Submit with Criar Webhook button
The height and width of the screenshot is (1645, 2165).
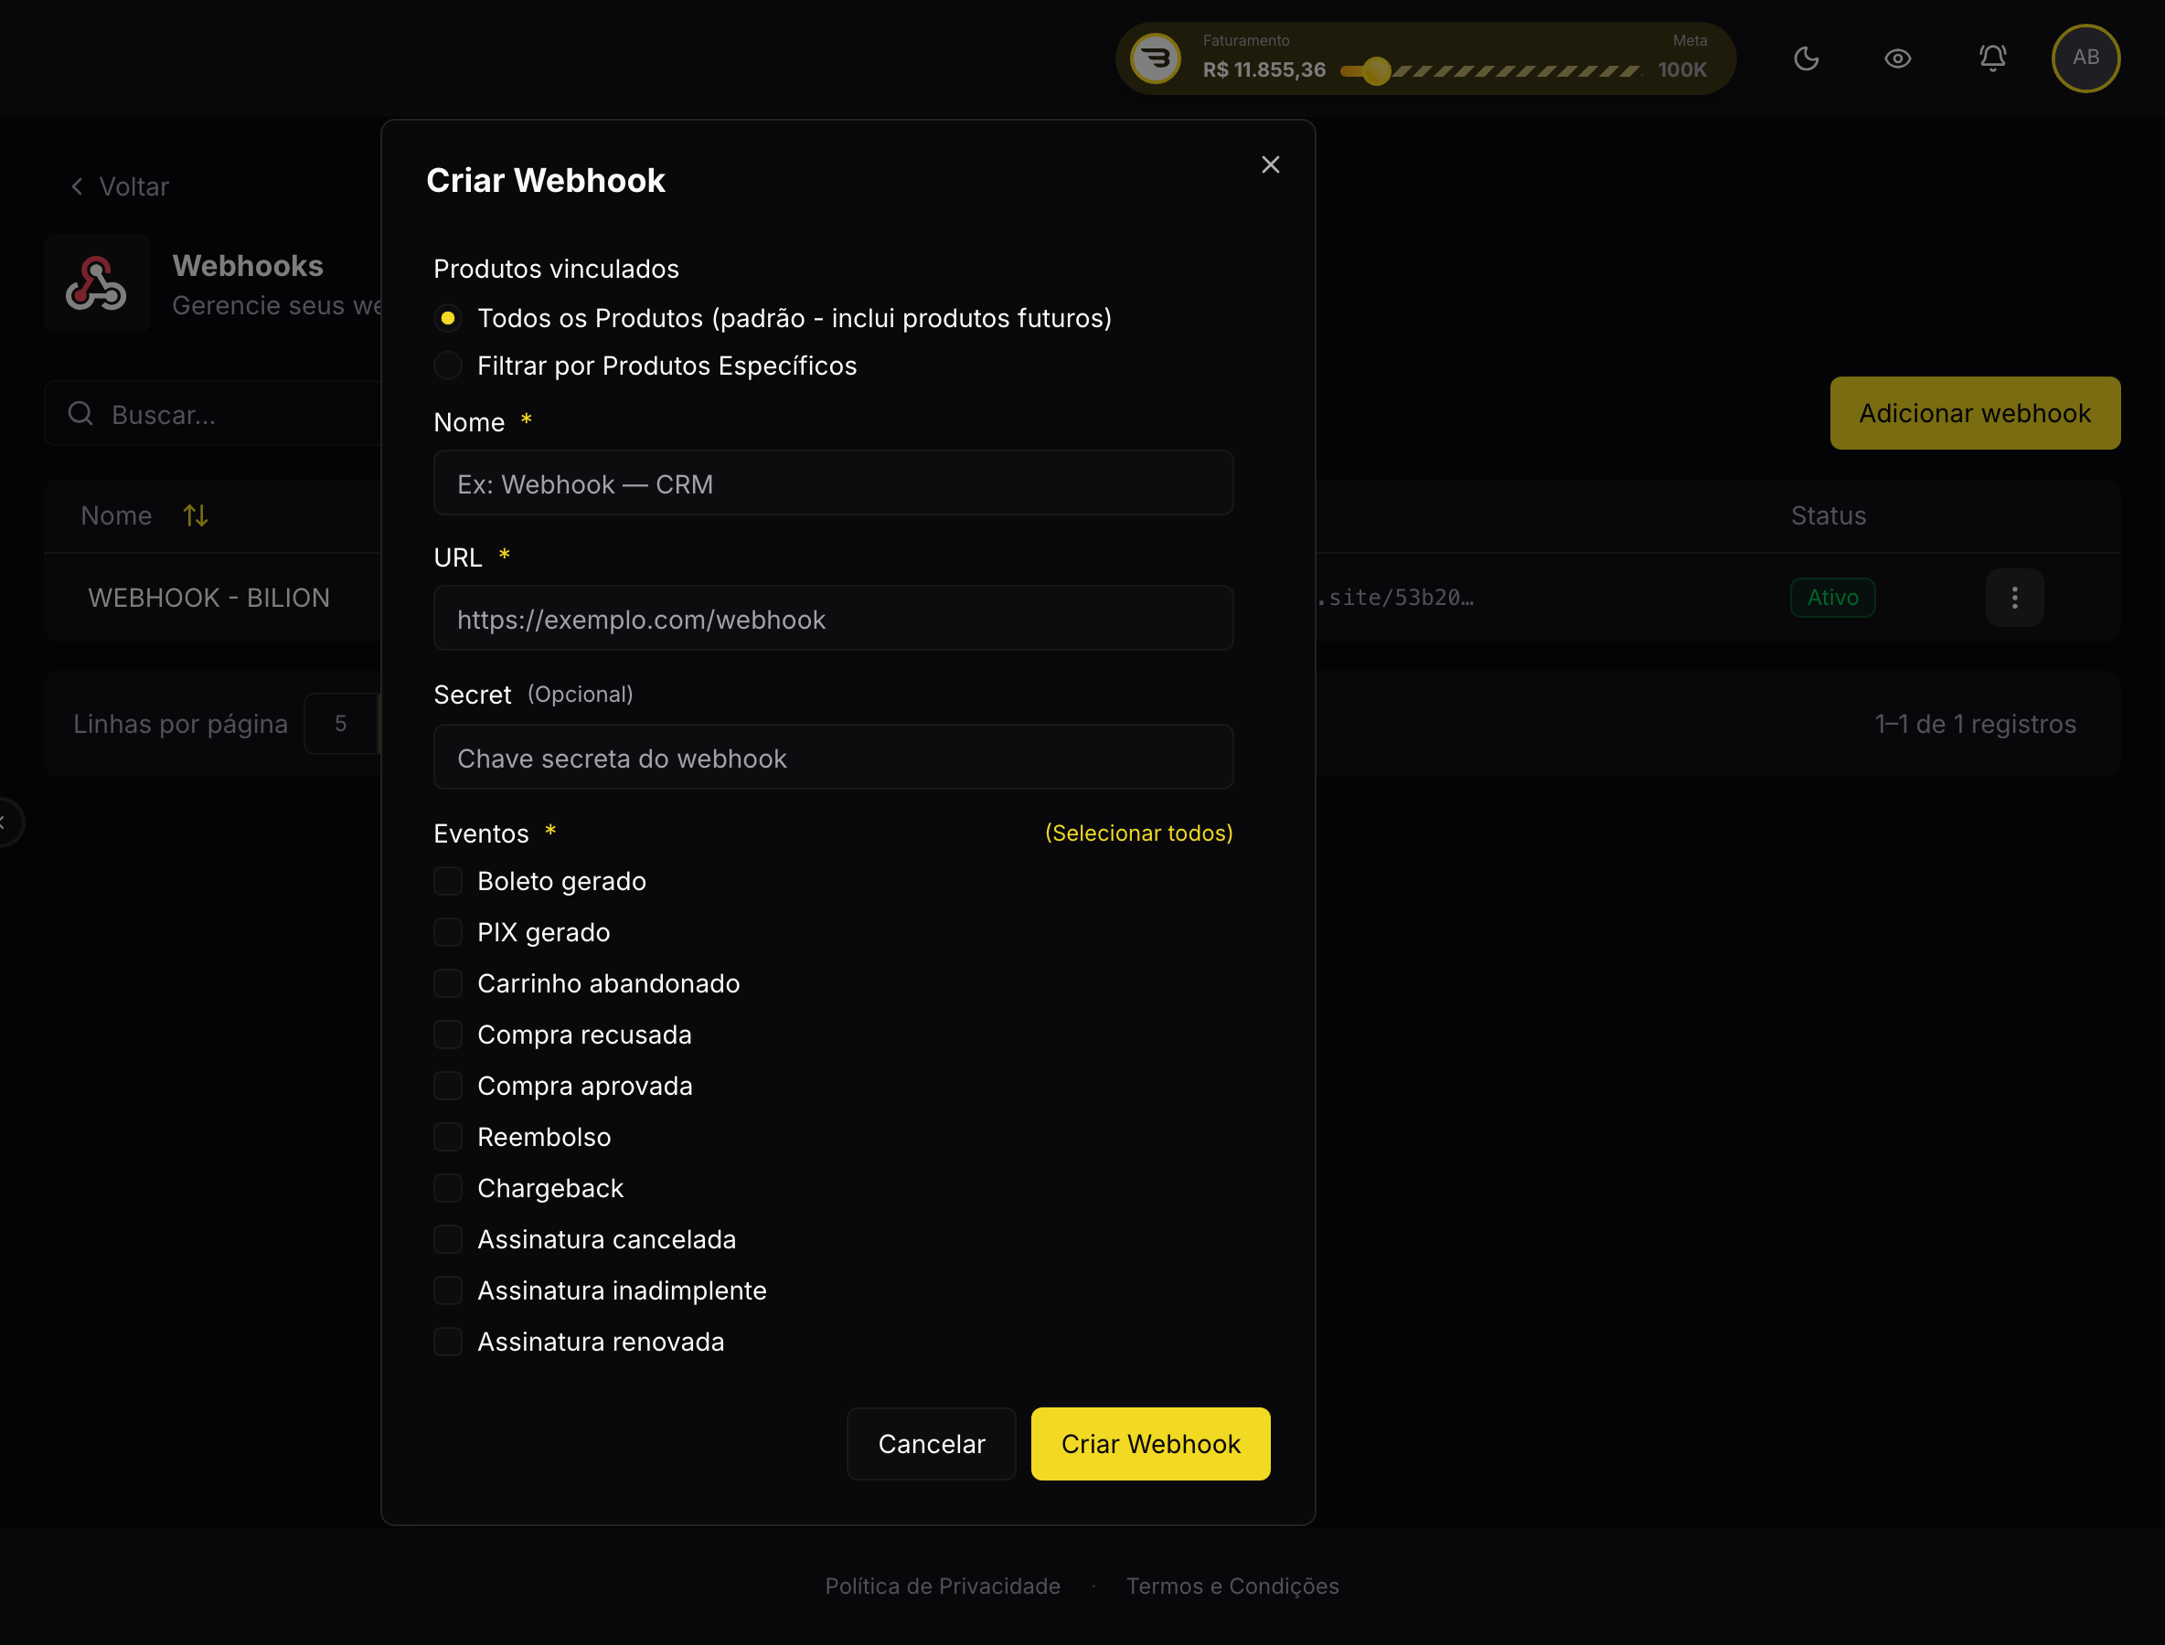pos(1150,1443)
